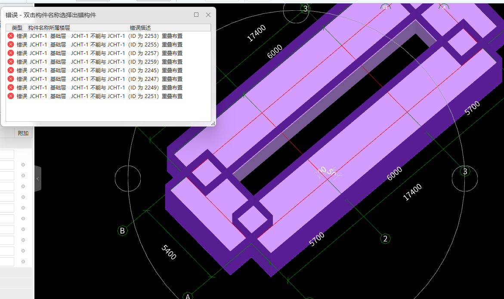The height and width of the screenshot is (299, 504).
Task: Click the empty axis circle beside the collapse handle
Action: pyautogui.click(x=128, y=179)
